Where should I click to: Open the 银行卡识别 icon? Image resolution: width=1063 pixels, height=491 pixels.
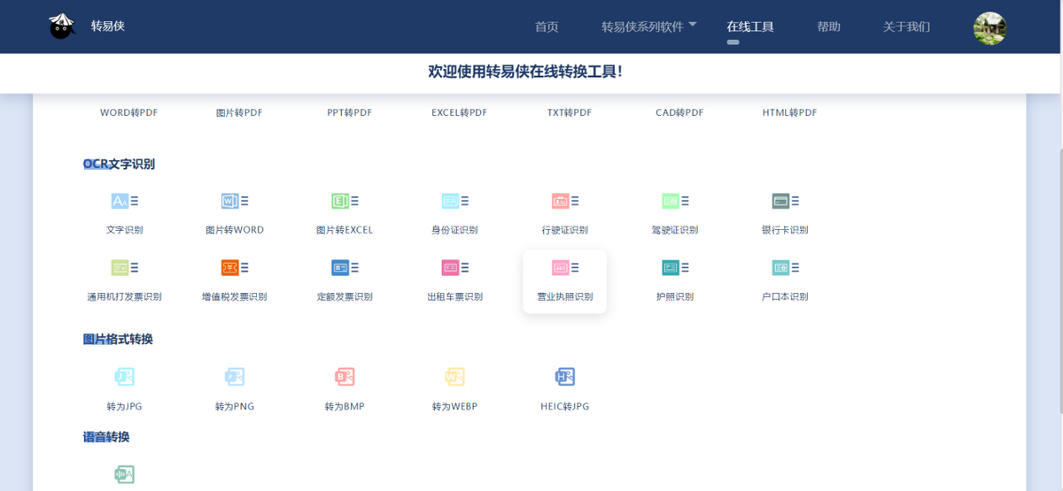[785, 202]
